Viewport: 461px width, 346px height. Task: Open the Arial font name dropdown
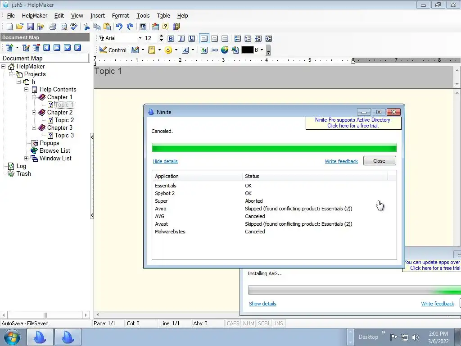pyautogui.click(x=140, y=38)
